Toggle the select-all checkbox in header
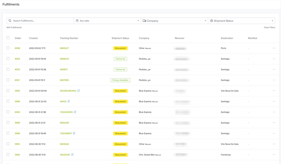The image size is (281, 164). [x=8, y=38]
